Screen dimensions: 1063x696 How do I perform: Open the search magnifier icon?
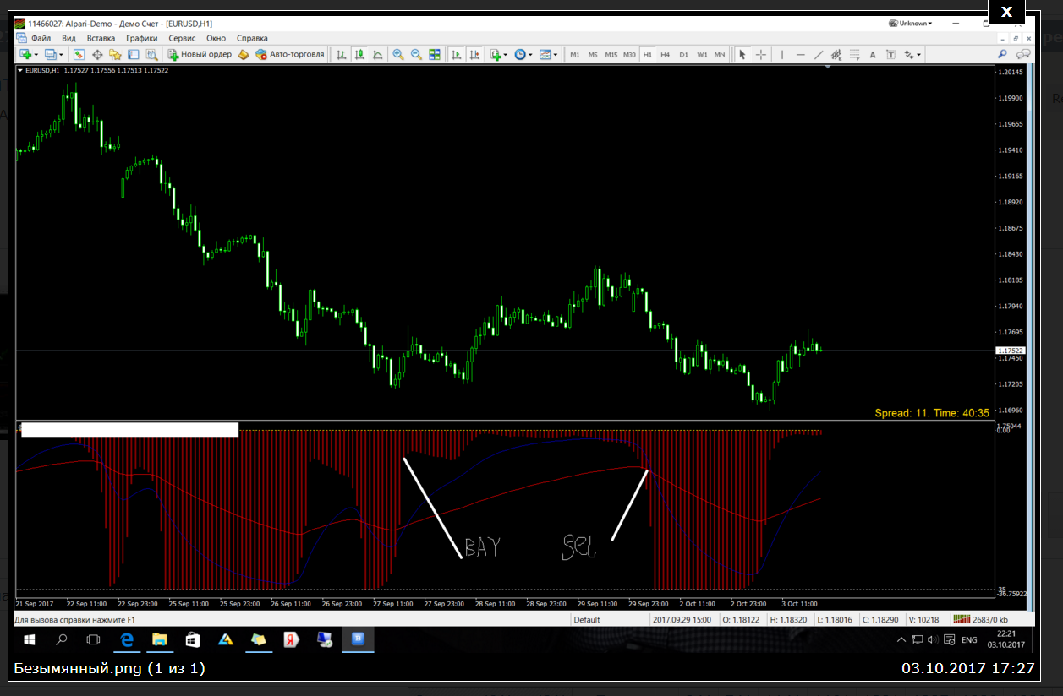1002,54
